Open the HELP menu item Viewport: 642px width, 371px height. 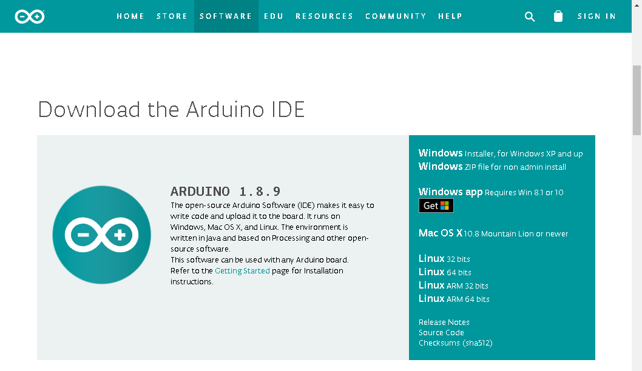pyautogui.click(x=450, y=16)
